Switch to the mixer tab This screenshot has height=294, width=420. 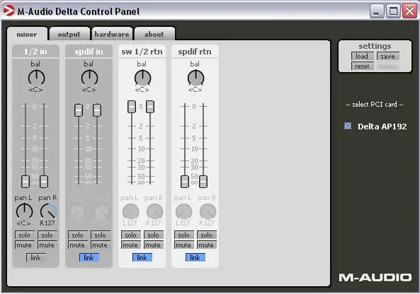pyautogui.click(x=27, y=34)
